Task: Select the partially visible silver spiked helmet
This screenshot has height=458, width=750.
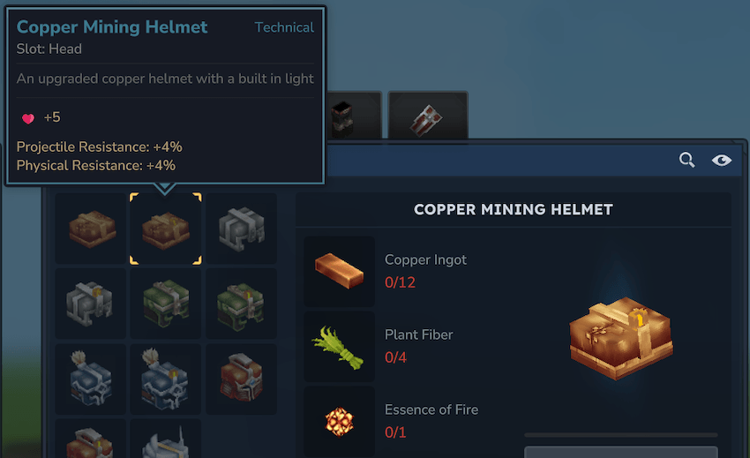Action: coord(166,439)
